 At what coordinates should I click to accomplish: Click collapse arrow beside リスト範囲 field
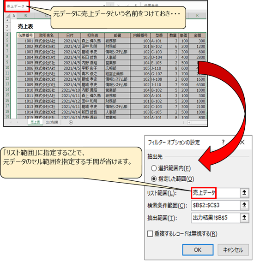pyautogui.click(x=244, y=193)
